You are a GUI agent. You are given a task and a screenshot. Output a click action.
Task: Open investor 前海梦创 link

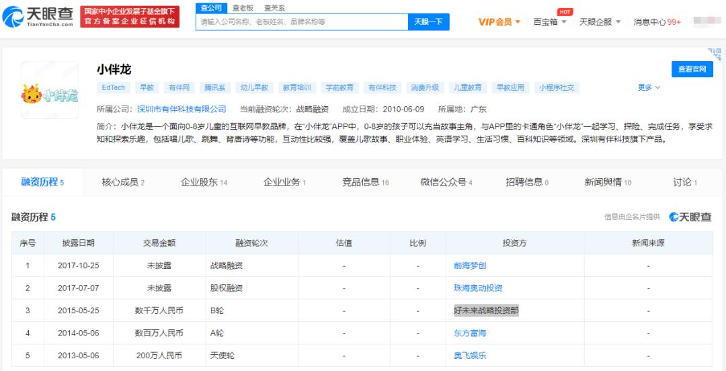470,266
